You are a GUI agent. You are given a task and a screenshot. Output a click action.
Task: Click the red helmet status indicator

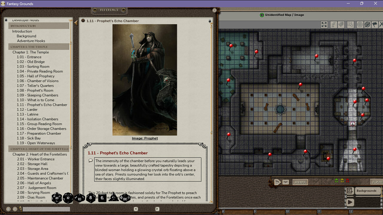click(347, 181)
